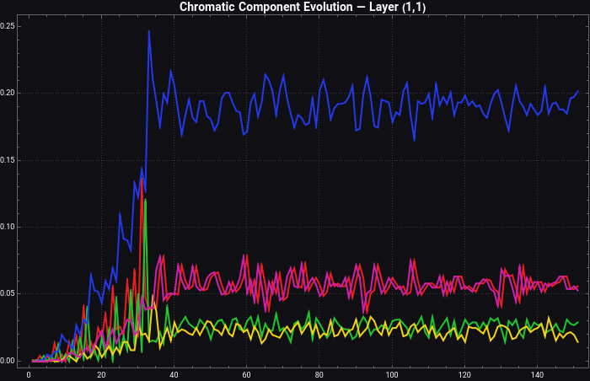Click the 120 x-axis tick label
590x381 pixels.
(x=464, y=374)
